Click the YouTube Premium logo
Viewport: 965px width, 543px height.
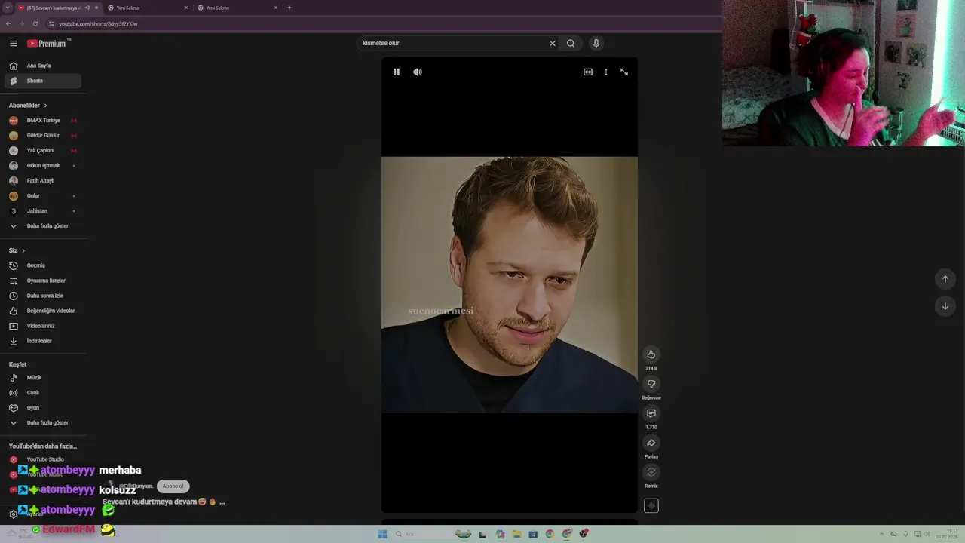(x=47, y=44)
